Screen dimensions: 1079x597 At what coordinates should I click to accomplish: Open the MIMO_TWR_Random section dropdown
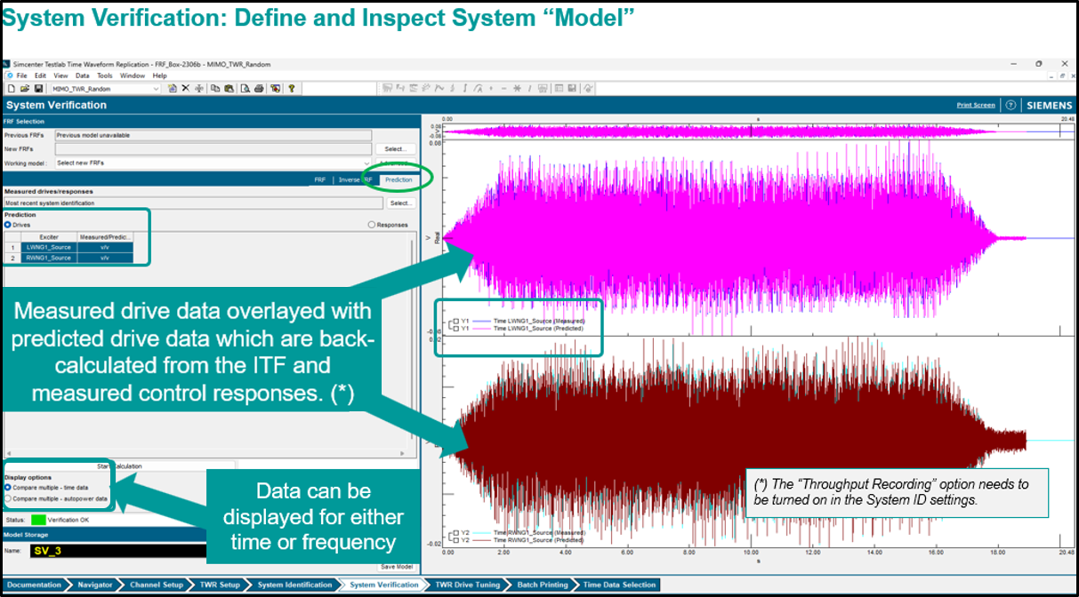coord(157,89)
